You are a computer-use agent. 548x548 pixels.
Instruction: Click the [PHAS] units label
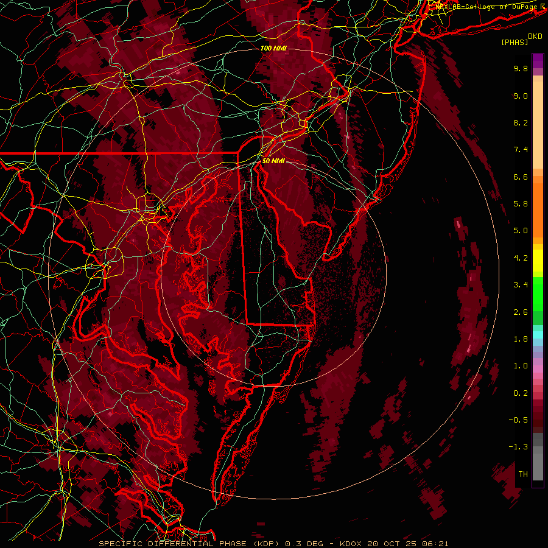pos(515,43)
